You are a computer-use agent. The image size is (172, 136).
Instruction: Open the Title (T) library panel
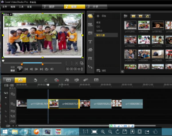point(90,42)
